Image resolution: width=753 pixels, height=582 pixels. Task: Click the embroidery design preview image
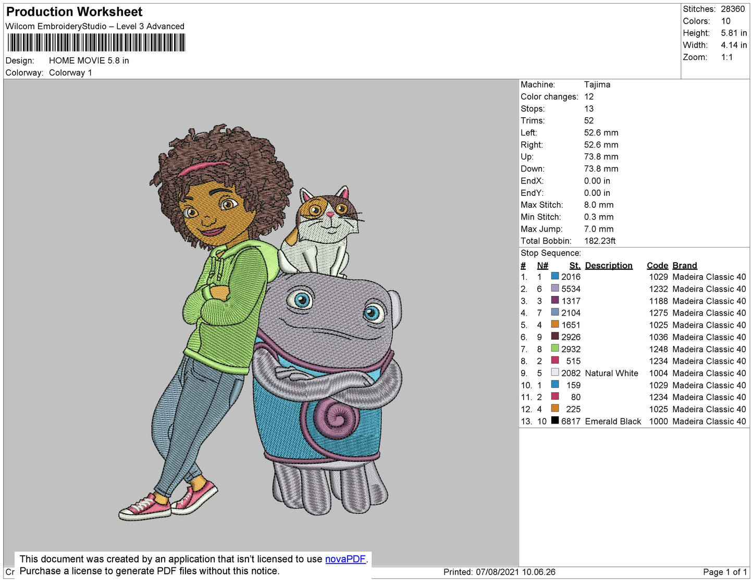pyautogui.click(x=261, y=322)
